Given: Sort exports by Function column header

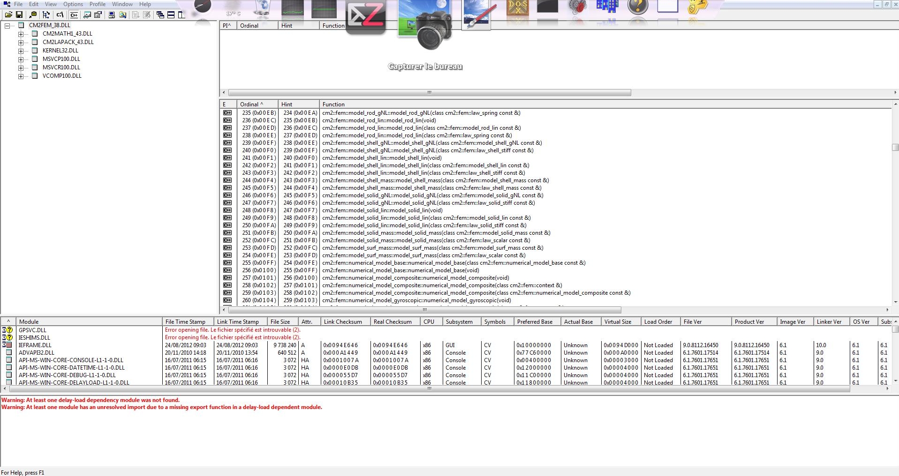Looking at the screenshot, I should point(605,104).
